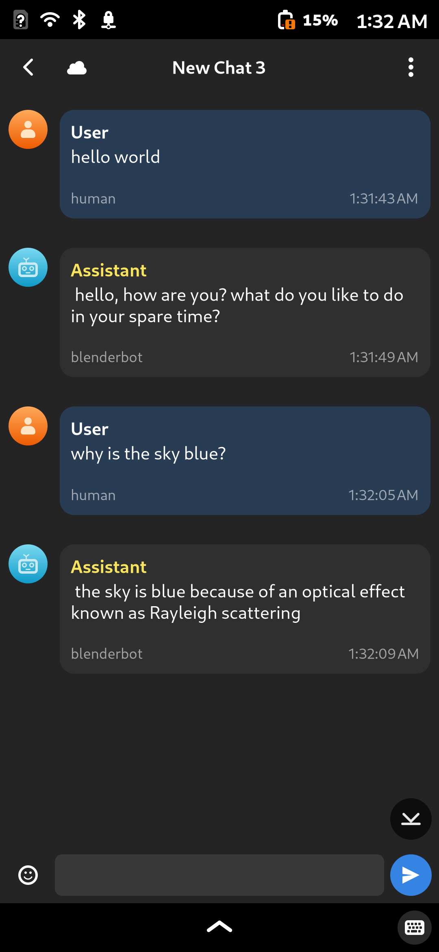Jump to latest message arrow button
Image resolution: width=439 pixels, height=952 pixels.
[x=411, y=819]
